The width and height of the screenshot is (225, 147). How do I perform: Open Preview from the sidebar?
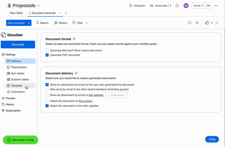coord(8,98)
